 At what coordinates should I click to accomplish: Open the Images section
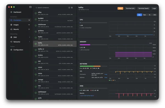coord(20,25)
